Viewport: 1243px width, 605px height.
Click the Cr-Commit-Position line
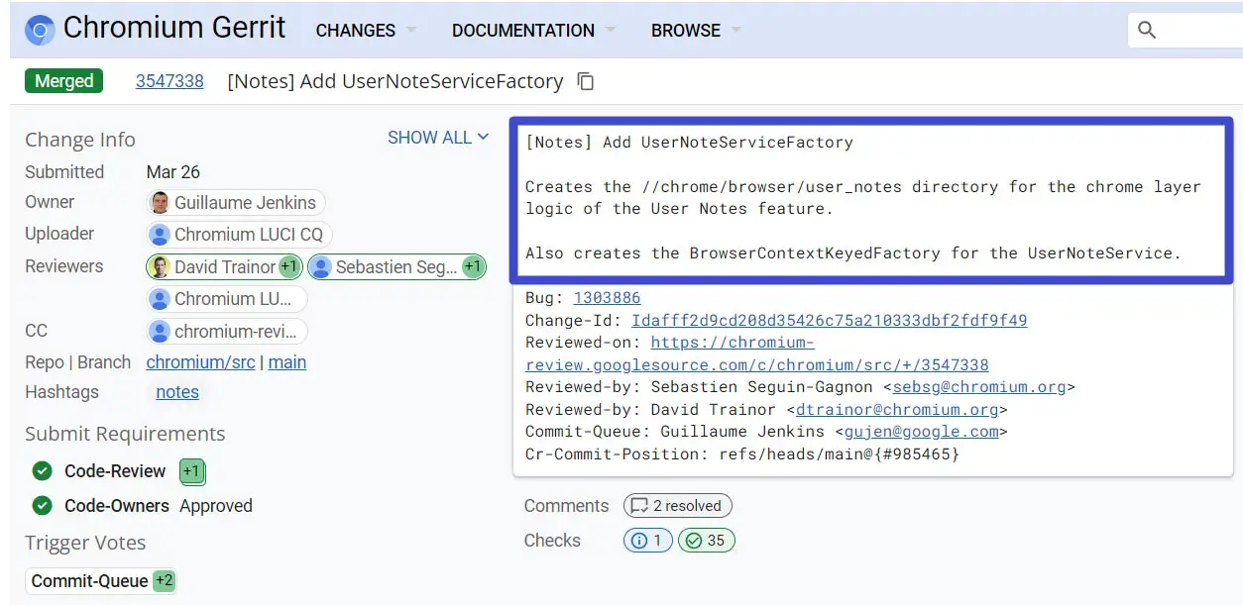(742, 454)
